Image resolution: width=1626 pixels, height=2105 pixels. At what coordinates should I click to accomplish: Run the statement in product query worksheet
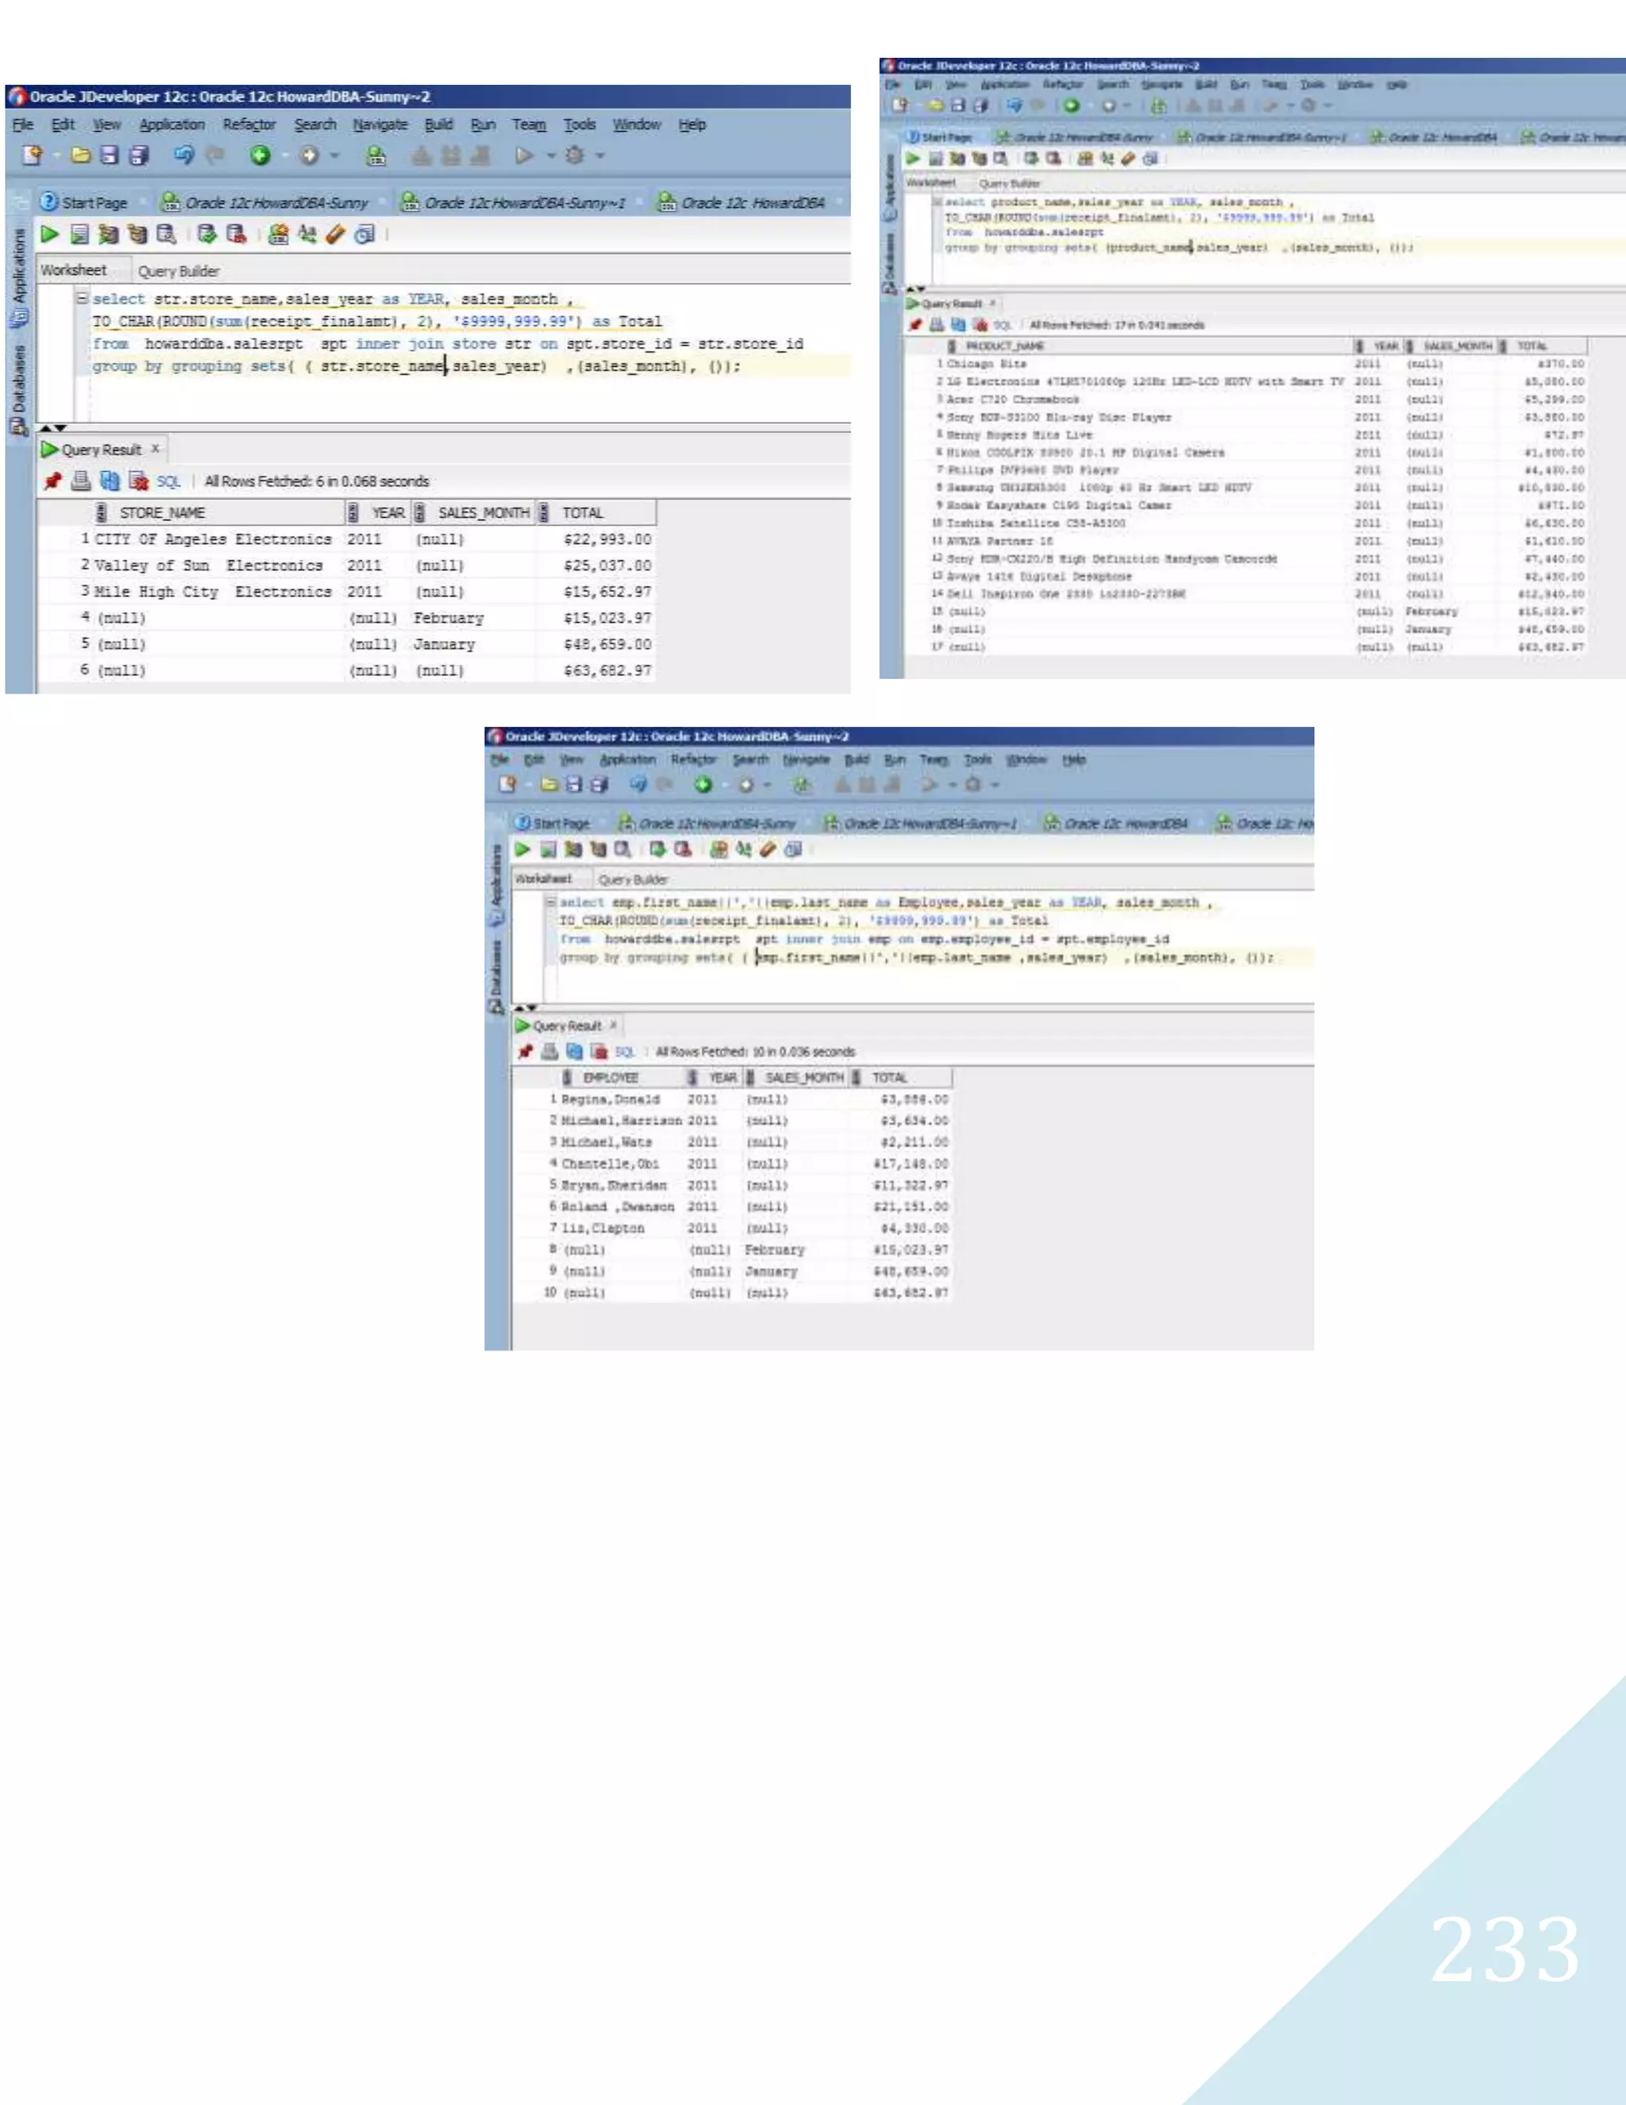coord(913,158)
